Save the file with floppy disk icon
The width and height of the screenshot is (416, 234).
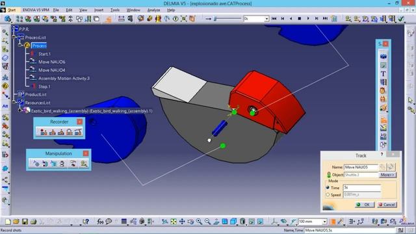click(25, 221)
